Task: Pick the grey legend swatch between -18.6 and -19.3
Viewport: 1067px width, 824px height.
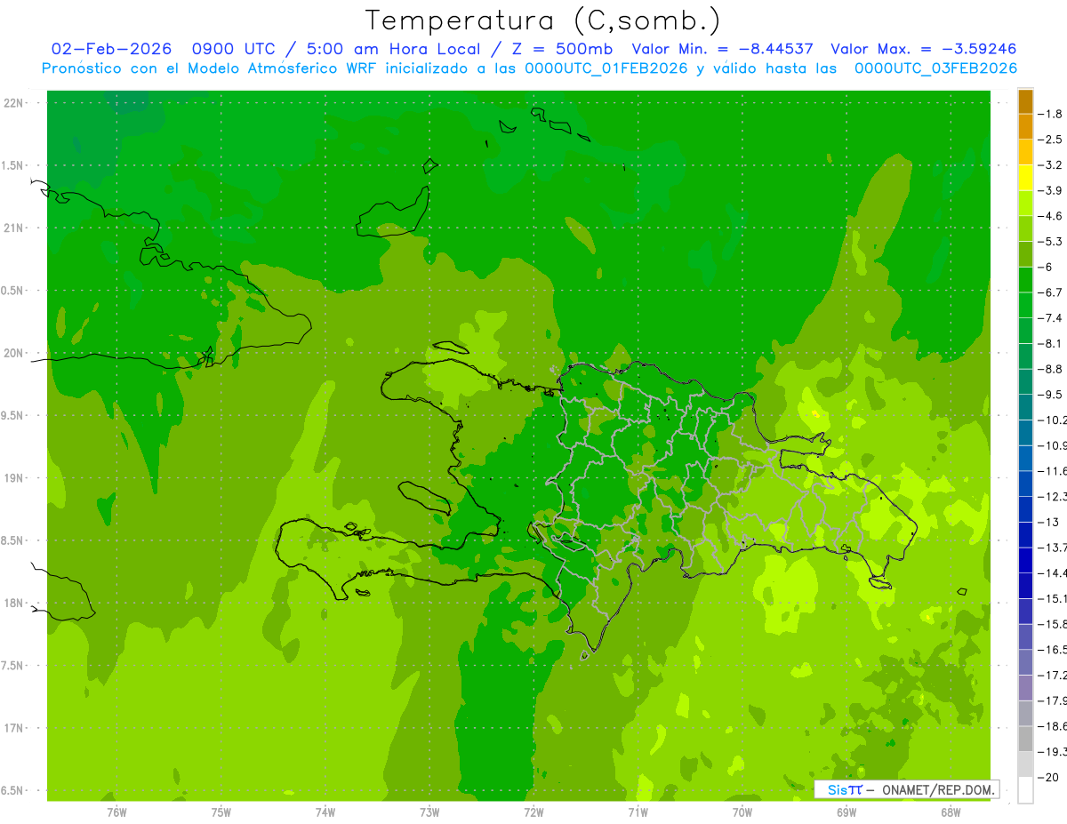Action: 1025,740
